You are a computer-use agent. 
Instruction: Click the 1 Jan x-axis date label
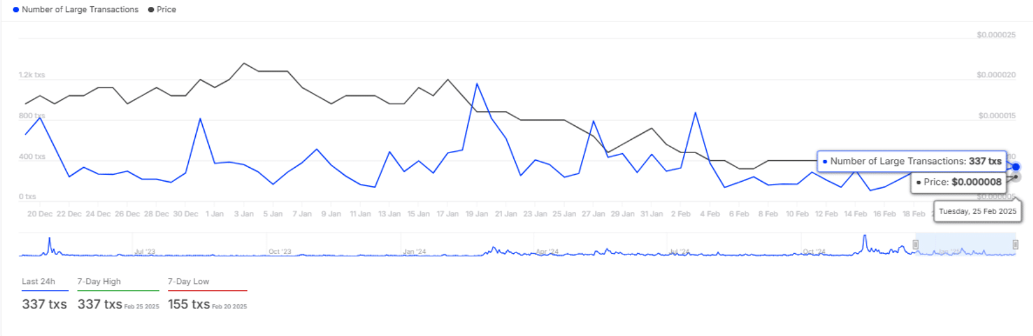215,214
